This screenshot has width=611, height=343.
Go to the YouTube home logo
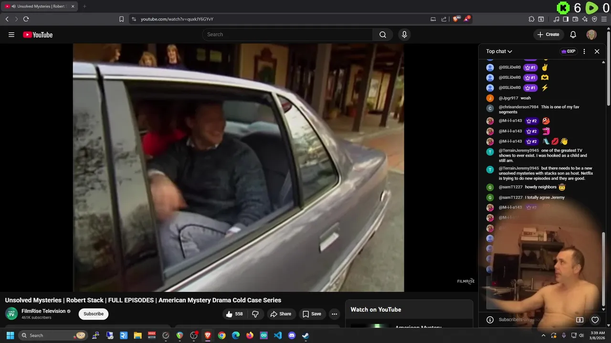click(38, 34)
